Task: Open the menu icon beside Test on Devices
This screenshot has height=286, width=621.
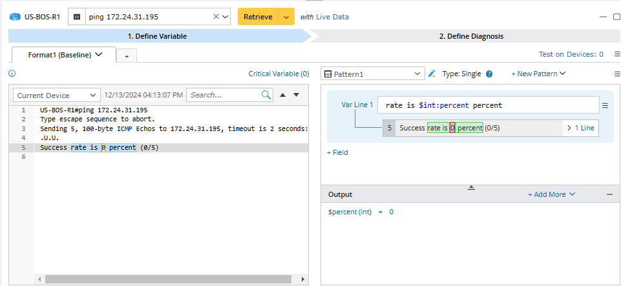Action: click(616, 55)
